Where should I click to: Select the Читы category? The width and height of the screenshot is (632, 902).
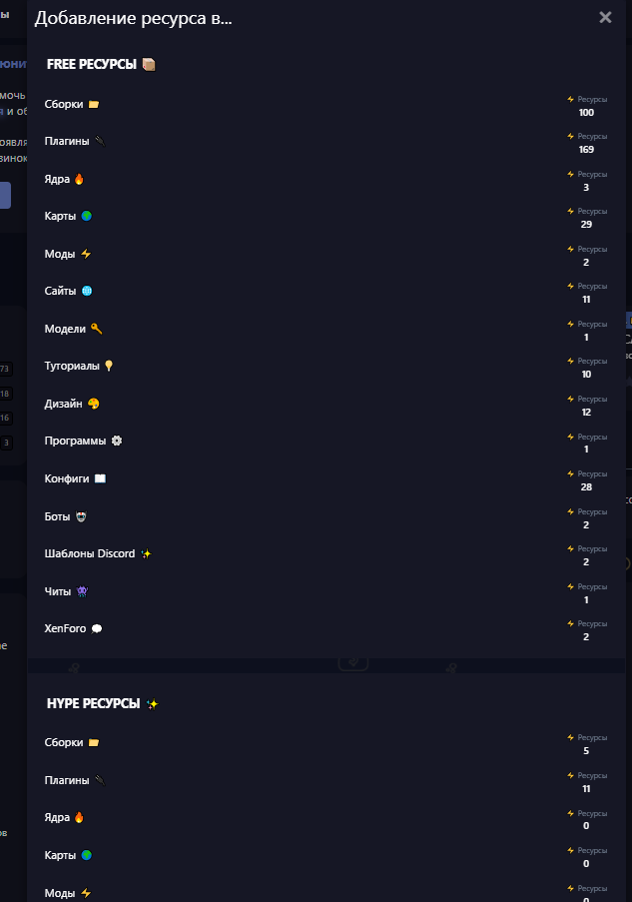[59, 591]
